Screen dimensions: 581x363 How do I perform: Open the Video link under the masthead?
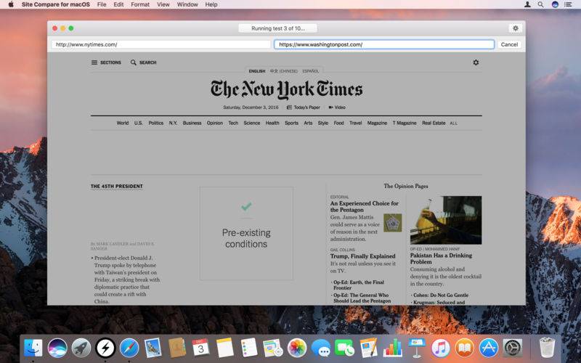coord(337,107)
